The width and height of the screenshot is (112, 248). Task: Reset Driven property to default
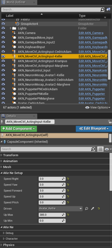click(x=99, y=209)
